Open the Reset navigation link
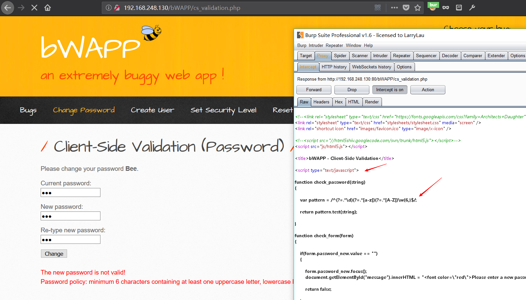Screen dimensions: 526x300 [x=283, y=110]
